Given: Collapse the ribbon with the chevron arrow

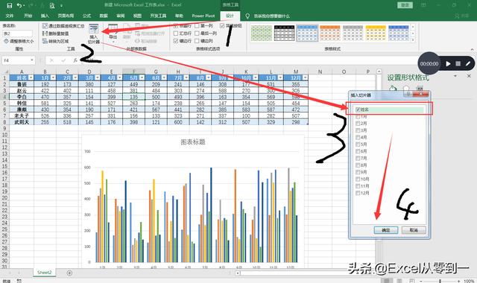Looking at the screenshot, I should [472, 49].
